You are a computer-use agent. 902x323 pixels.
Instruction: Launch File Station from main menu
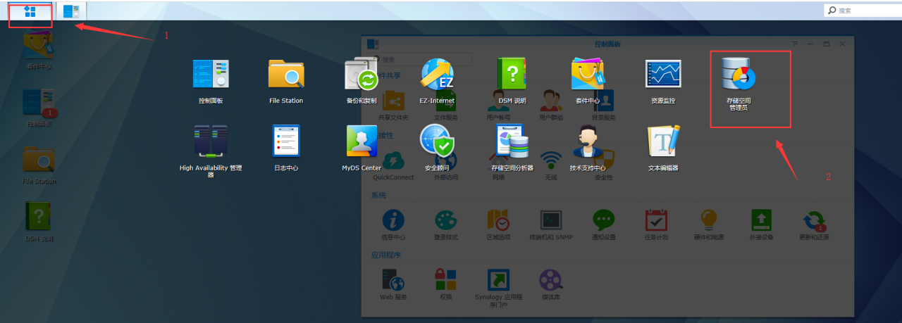286,82
